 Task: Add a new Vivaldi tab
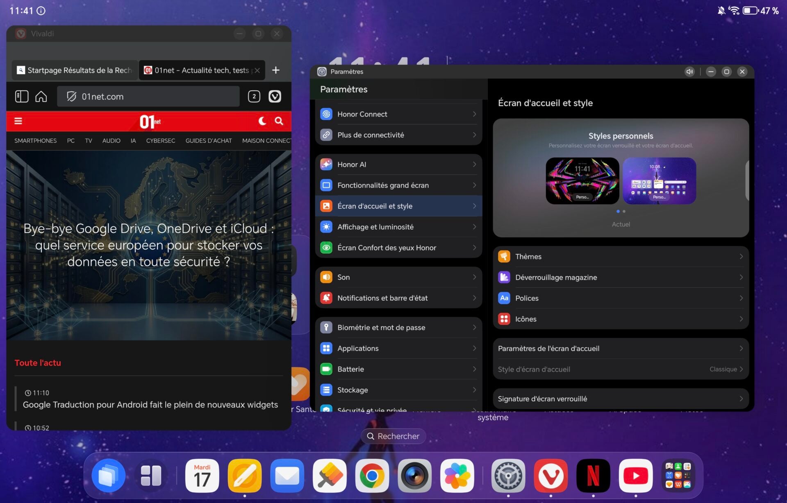pyautogui.click(x=276, y=70)
